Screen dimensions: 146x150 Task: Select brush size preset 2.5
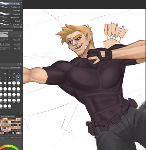tap(14, 72)
